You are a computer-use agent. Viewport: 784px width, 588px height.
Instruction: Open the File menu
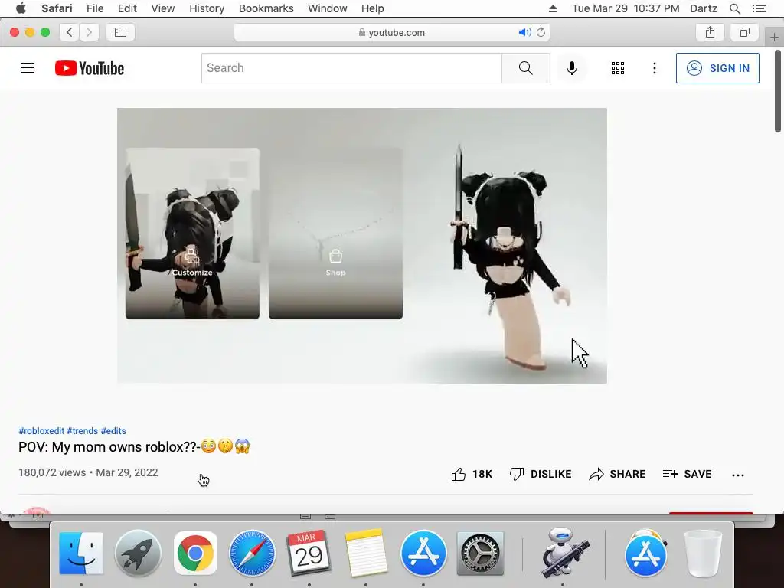coord(95,8)
